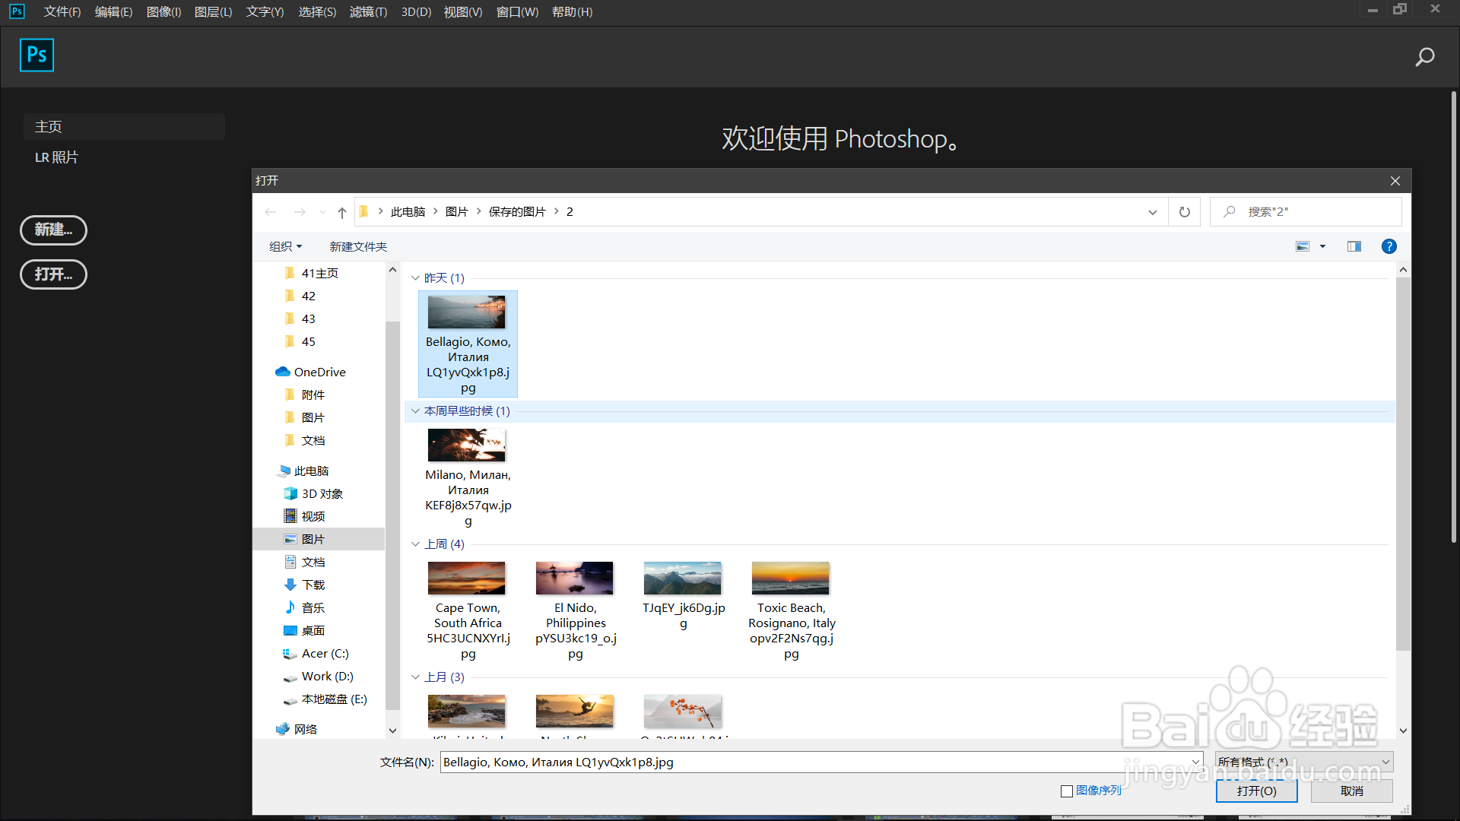This screenshot has height=821, width=1460.
Task: Open the address bar history dropdown
Action: (1153, 212)
